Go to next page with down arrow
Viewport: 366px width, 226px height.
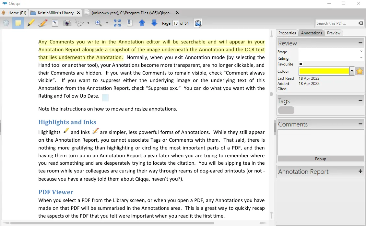[154, 23]
